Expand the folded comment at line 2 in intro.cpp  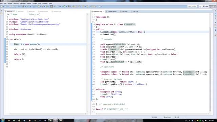click(x=8, y=14)
